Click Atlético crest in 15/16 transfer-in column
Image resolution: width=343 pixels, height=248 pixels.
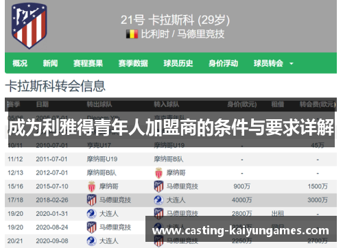point(158,186)
